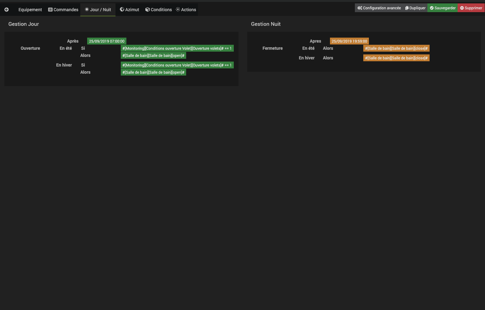Click the day time 25/09/2019 07:00:00
This screenshot has height=310, width=485.
pyautogui.click(x=107, y=41)
